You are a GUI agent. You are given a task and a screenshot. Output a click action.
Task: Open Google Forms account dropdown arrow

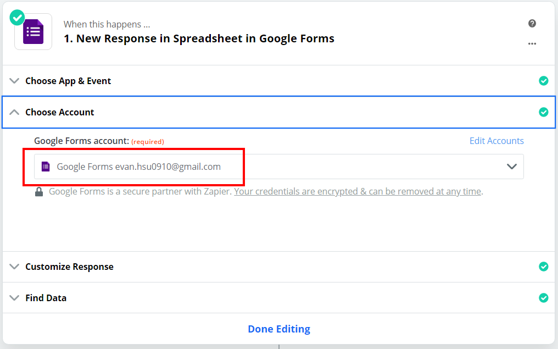click(512, 167)
